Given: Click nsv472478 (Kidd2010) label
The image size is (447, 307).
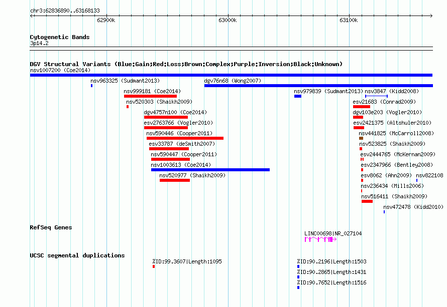Looking at the screenshot, I should point(413,207).
